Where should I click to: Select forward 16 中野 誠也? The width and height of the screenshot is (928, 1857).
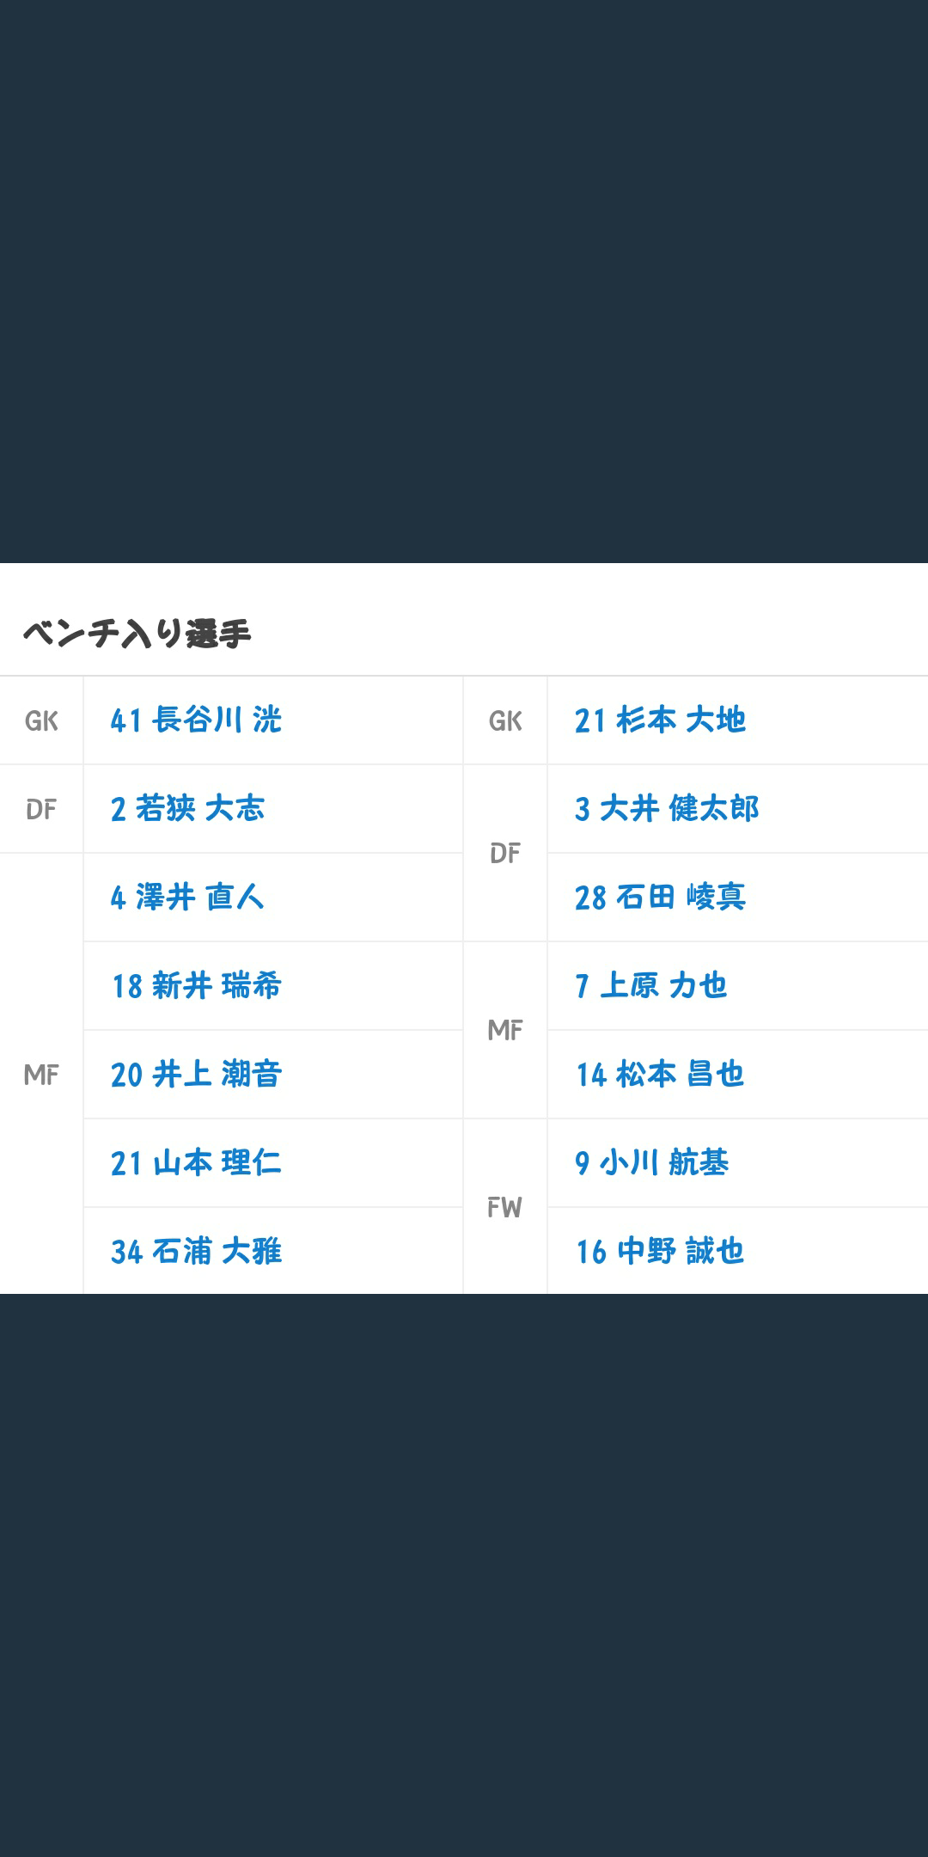click(x=660, y=1252)
